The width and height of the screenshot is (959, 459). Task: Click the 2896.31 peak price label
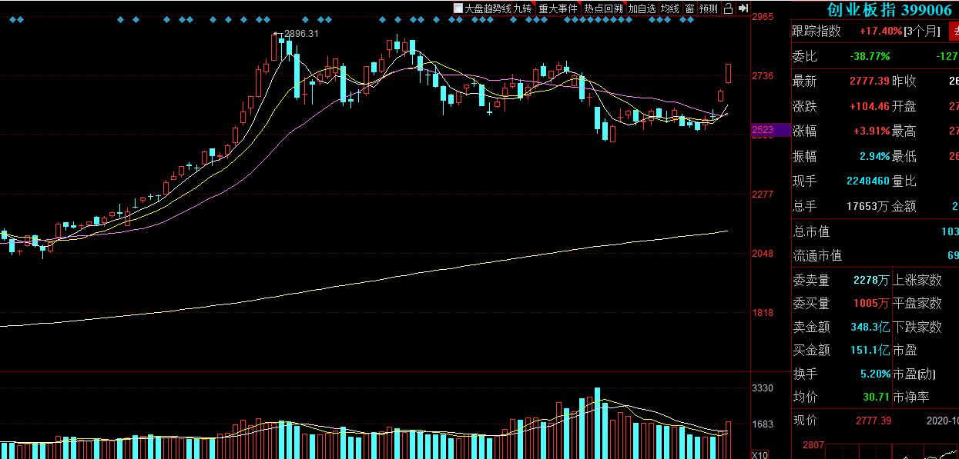pos(301,34)
